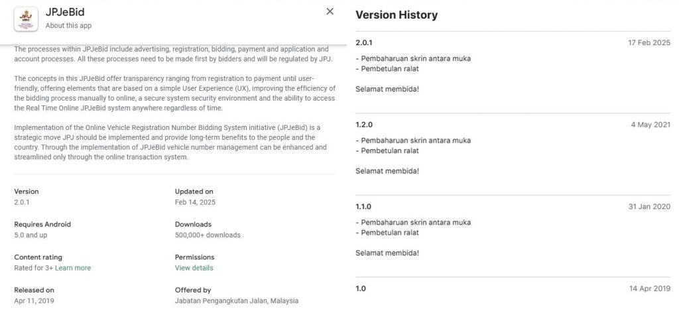Screen dimensions: 679x313
Task: Click the Requires Android 5.0 and up value
Action: [31, 235]
